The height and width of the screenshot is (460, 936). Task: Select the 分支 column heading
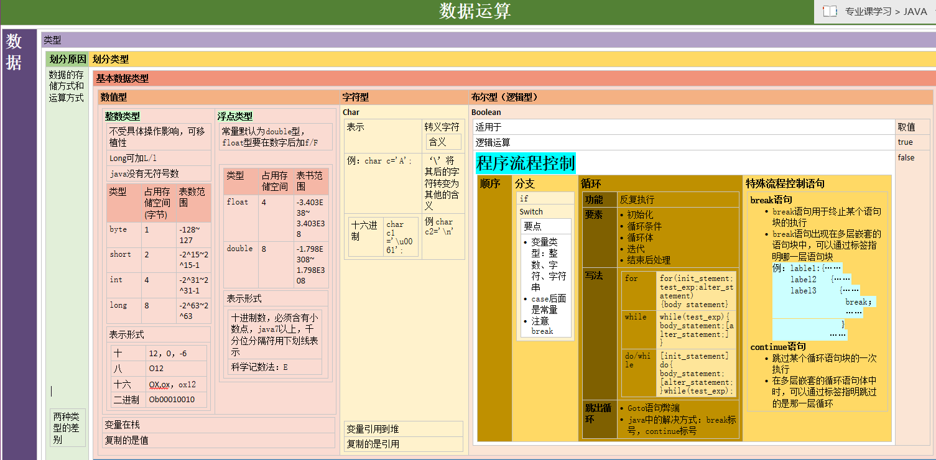tap(525, 183)
